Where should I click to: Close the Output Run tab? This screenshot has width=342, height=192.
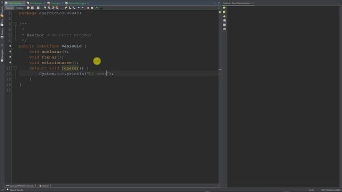pyautogui.click(x=253, y=3)
